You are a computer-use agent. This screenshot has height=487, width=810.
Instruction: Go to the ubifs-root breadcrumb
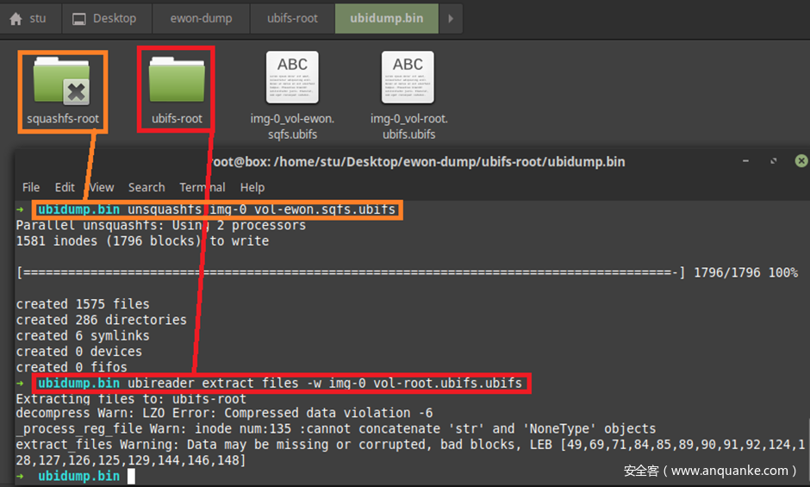tap(292, 19)
